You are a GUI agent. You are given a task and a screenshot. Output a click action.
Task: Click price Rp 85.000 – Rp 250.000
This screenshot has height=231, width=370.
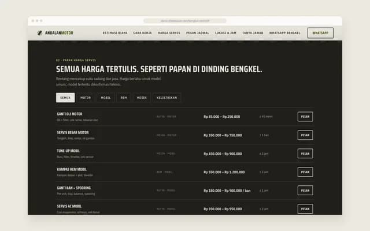click(x=222, y=117)
